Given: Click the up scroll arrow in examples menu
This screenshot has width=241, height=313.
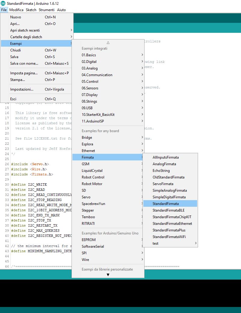Looking at the screenshot, I should point(108,42).
